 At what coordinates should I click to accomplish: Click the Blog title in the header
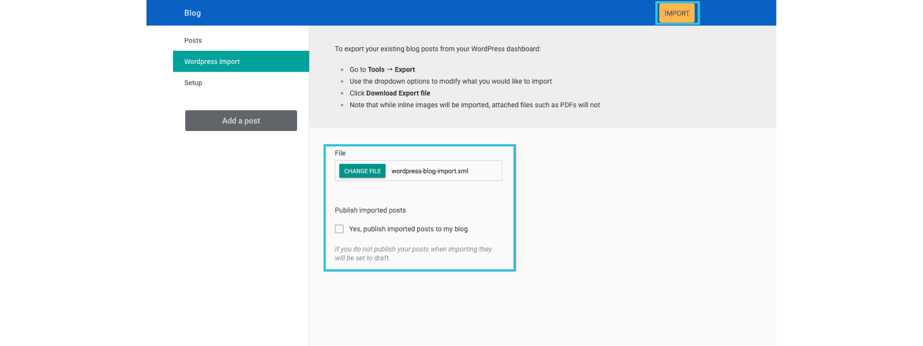(x=193, y=13)
